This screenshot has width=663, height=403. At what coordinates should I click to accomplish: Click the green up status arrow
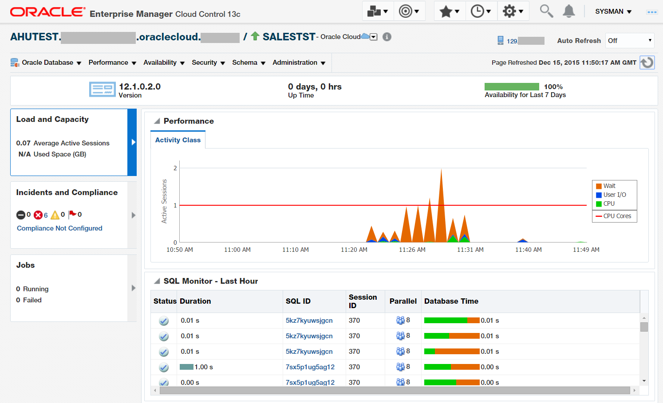[x=255, y=36]
